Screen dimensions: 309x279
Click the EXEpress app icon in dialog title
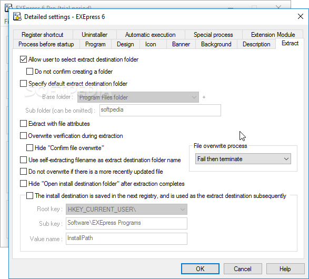17,16
